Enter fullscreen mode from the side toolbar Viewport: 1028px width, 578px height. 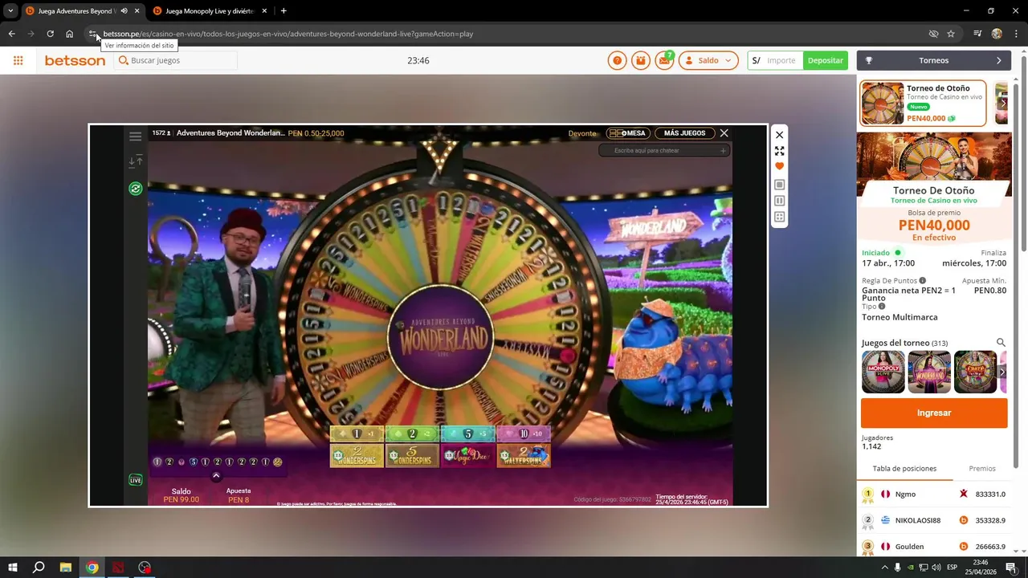[779, 151]
